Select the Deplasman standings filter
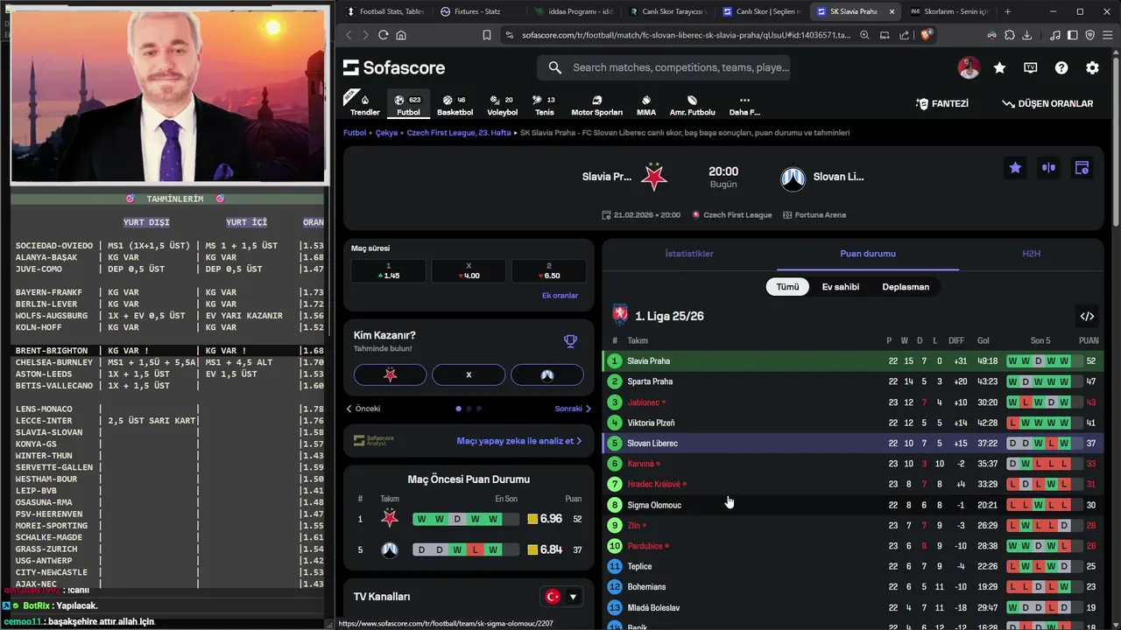This screenshot has height=630, width=1121. pyautogui.click(x=906, y=287)
